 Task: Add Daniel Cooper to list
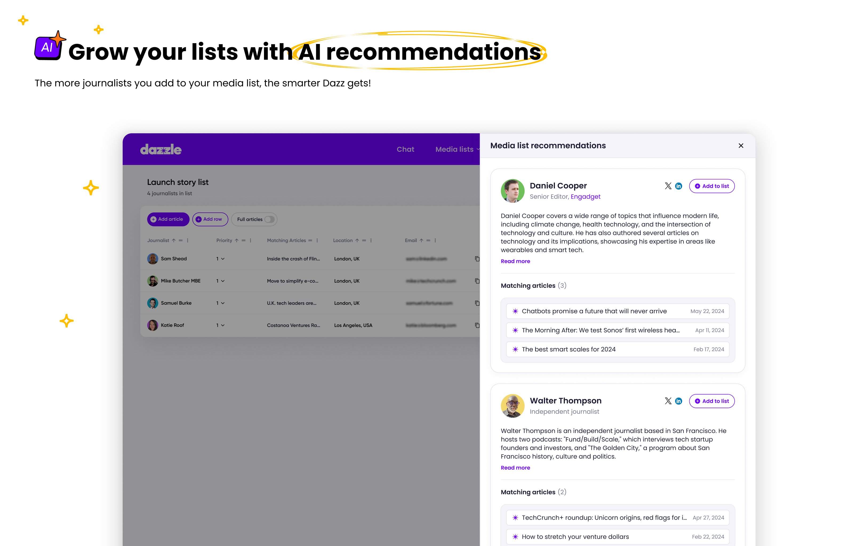(711, 186)
